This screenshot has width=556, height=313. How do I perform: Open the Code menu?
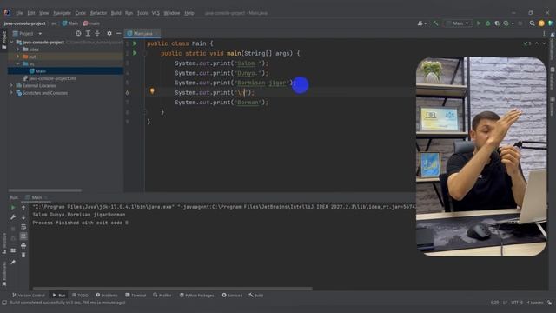(x=81, y=13)
